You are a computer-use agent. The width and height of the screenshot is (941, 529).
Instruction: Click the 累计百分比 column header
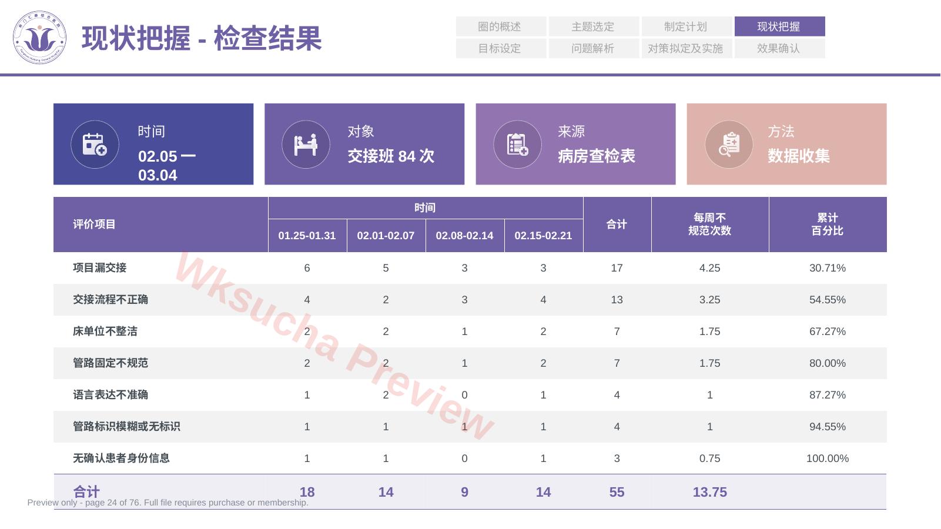(x=827, y=225)
